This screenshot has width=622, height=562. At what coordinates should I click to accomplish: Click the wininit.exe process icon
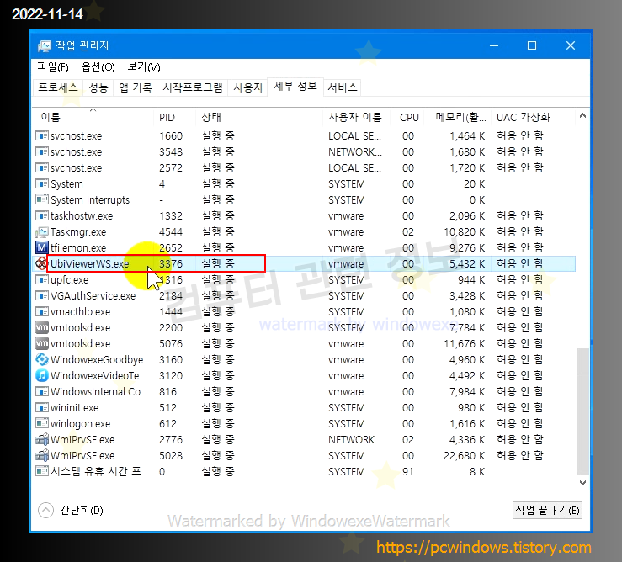[x=41, y=407]
